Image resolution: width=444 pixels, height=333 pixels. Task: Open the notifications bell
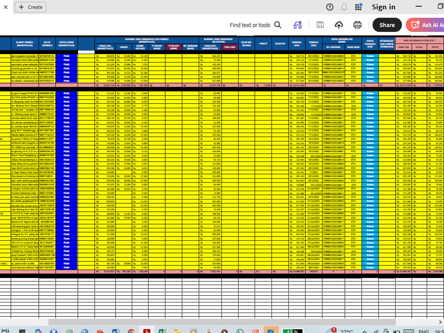pyautogui.click(x=344, y=7)
